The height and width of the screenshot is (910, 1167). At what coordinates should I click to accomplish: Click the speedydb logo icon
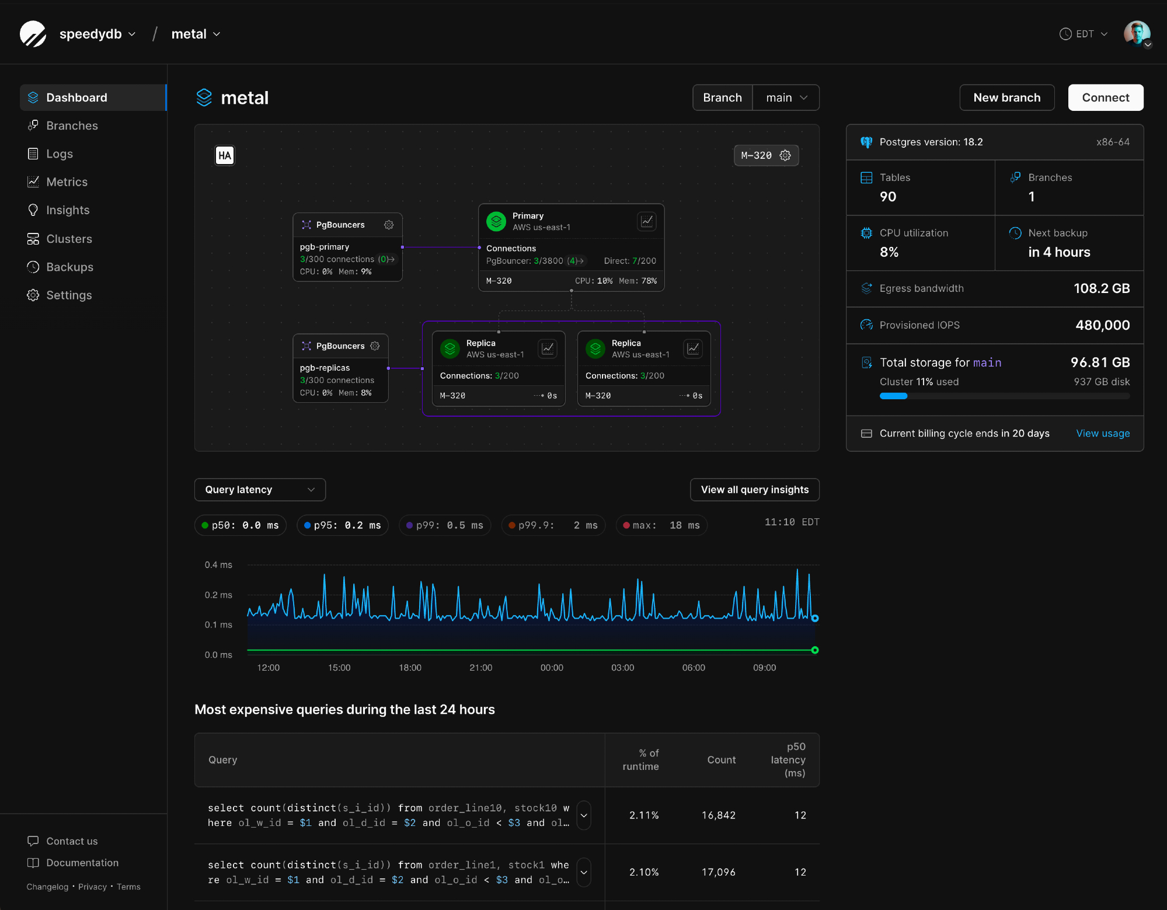tap(33, 34)
